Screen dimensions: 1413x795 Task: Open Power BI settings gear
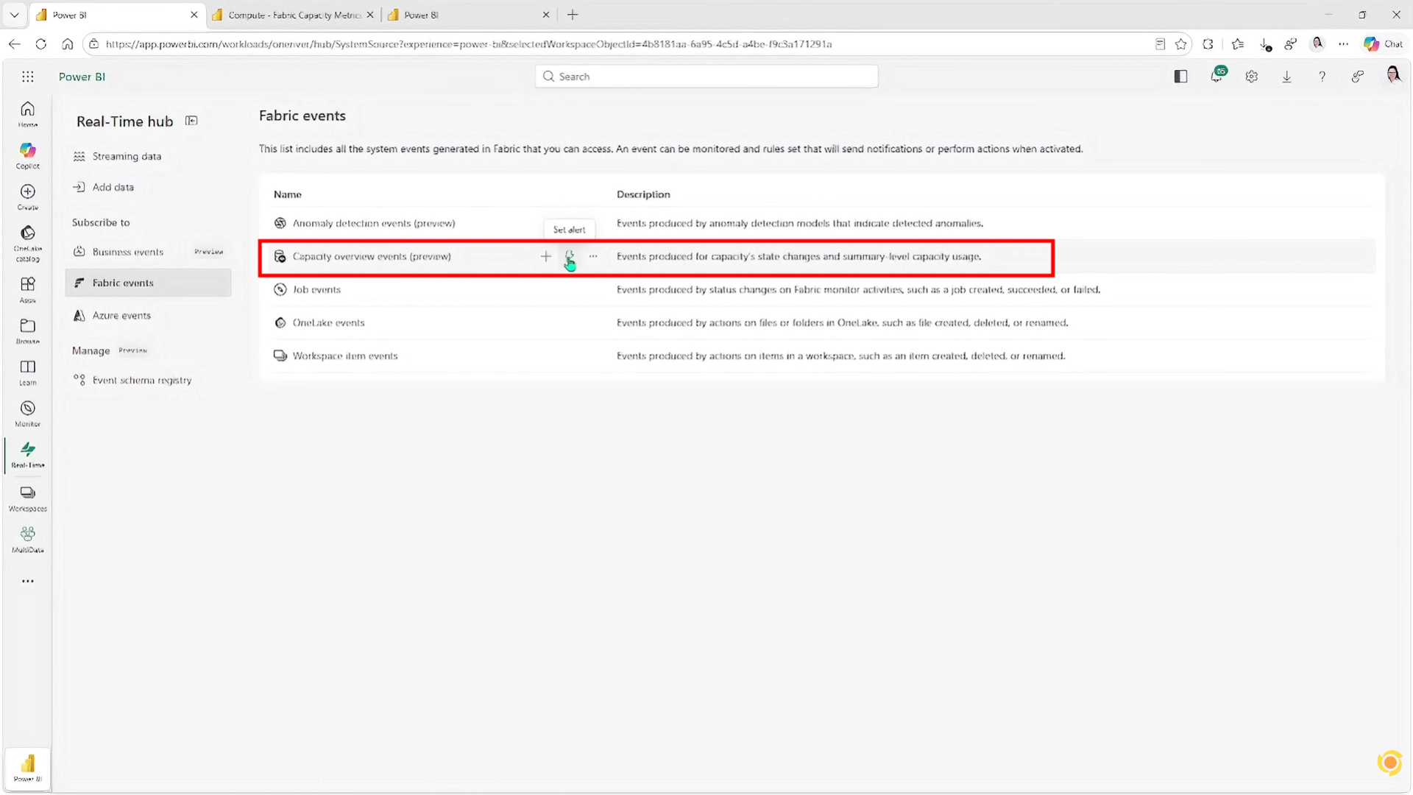click(1252, 77)
